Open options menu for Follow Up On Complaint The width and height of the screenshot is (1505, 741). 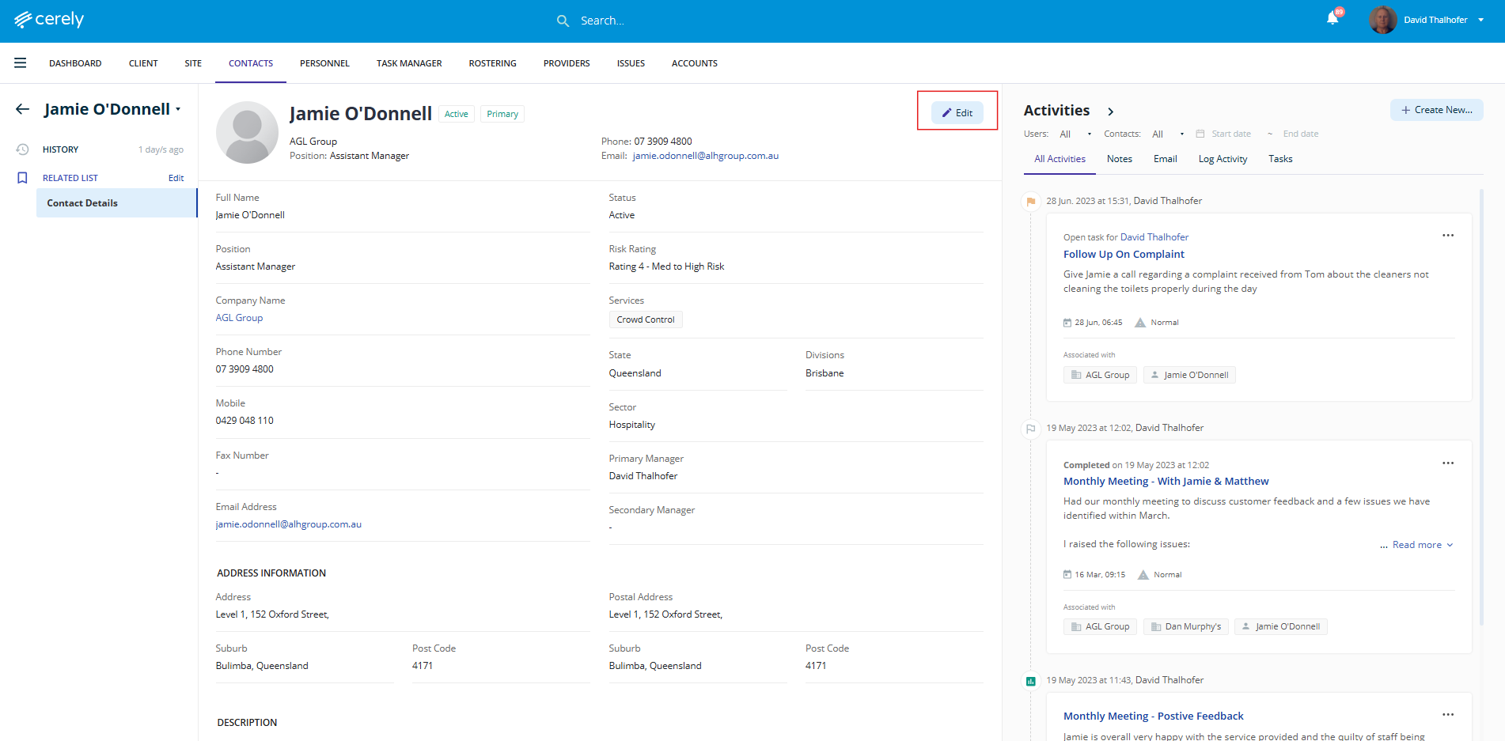[x=1447, y=236]
